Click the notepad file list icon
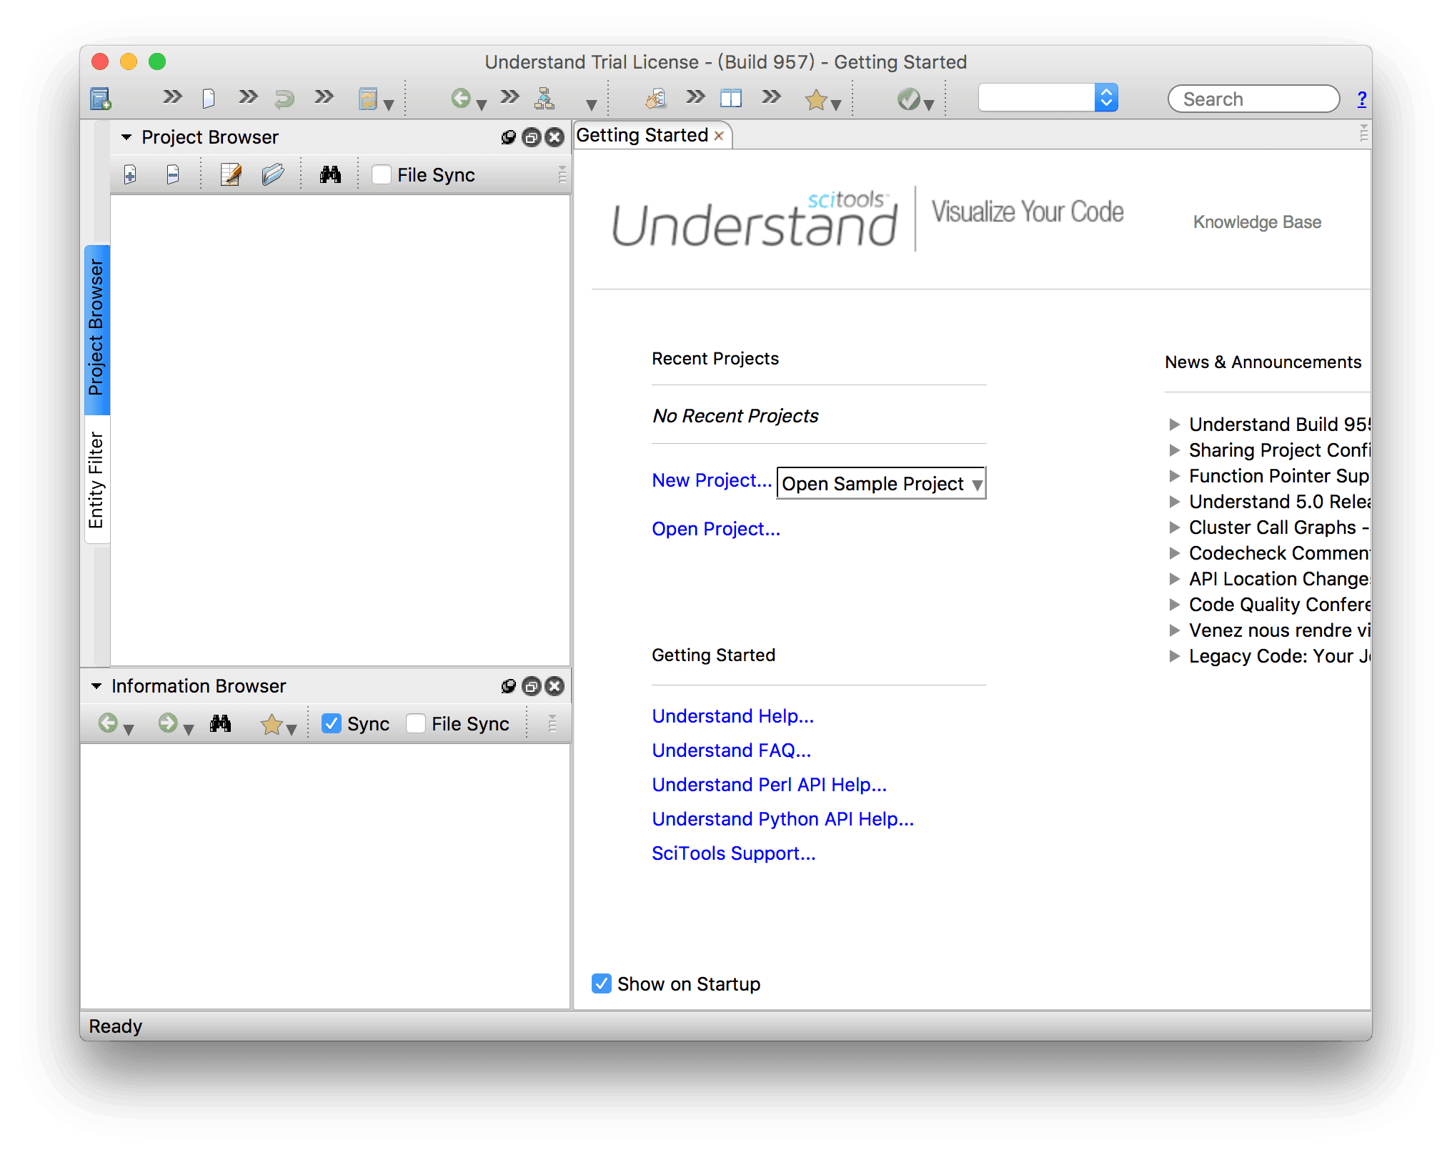This screenshot has width=1452, height=1155. (x=367, y=99)
